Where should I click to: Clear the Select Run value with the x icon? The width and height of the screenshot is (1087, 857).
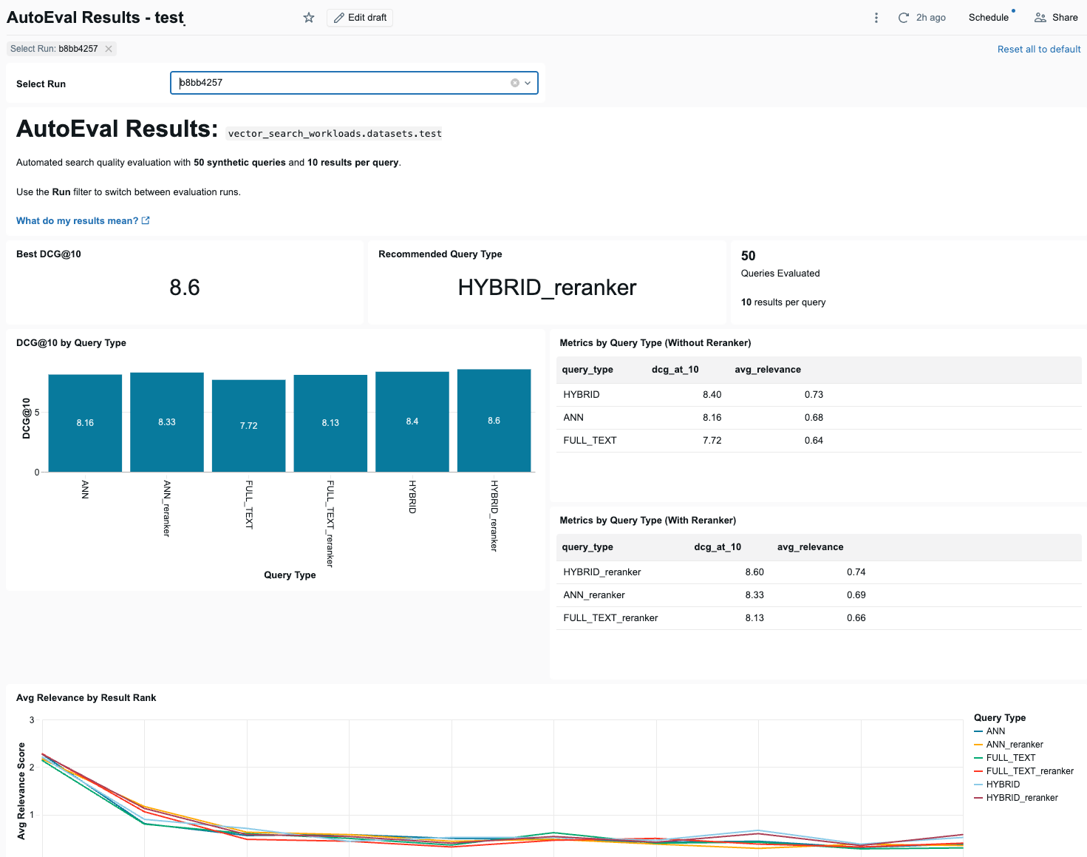point(515,82)
